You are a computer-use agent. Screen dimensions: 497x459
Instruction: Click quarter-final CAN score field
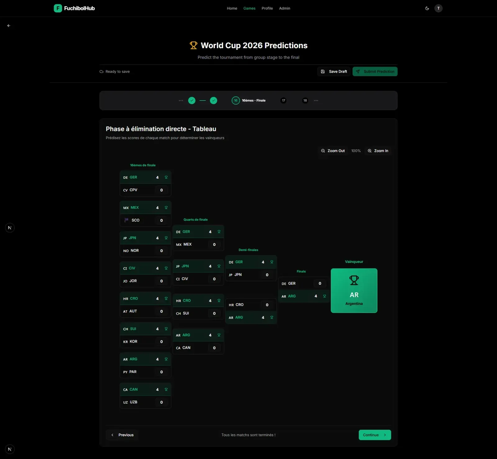click(214, 348)
